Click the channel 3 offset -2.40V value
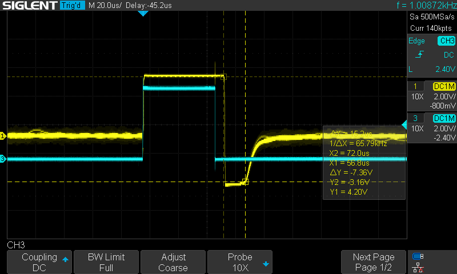The image size is (457, 274). (x=444, y=138)
